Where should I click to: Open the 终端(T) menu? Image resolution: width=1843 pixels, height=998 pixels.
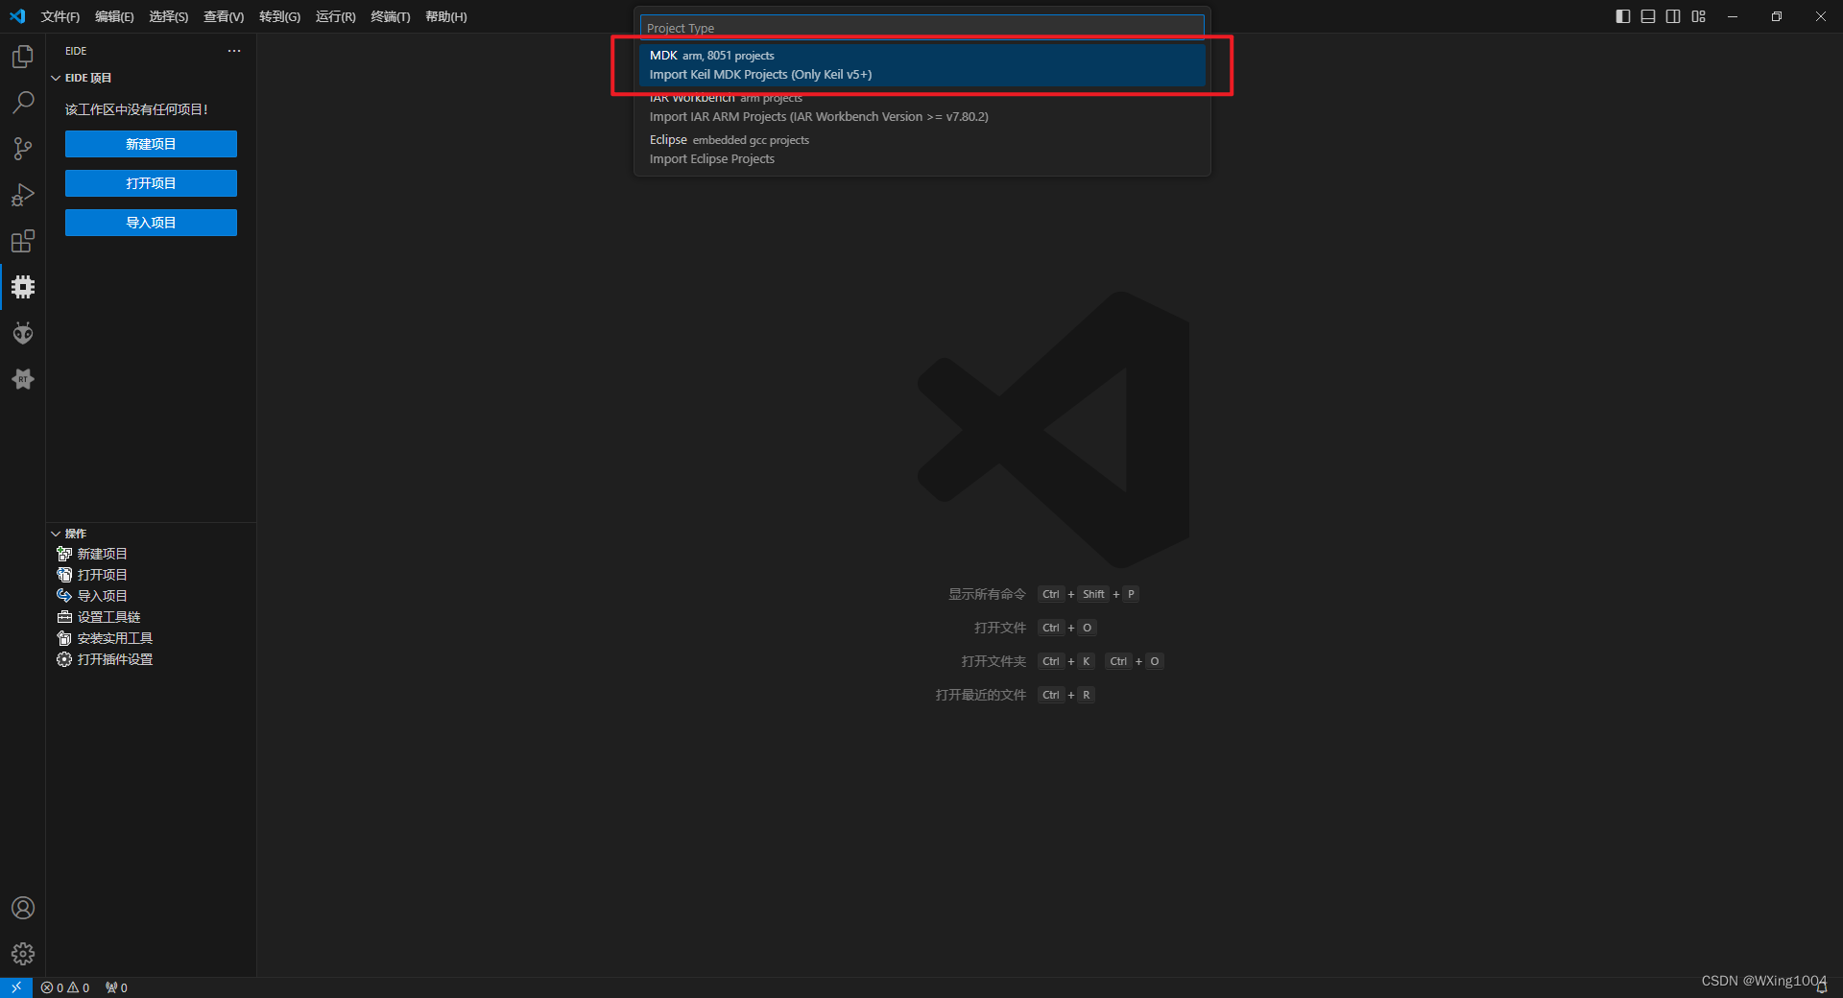(x=390, y=16)
